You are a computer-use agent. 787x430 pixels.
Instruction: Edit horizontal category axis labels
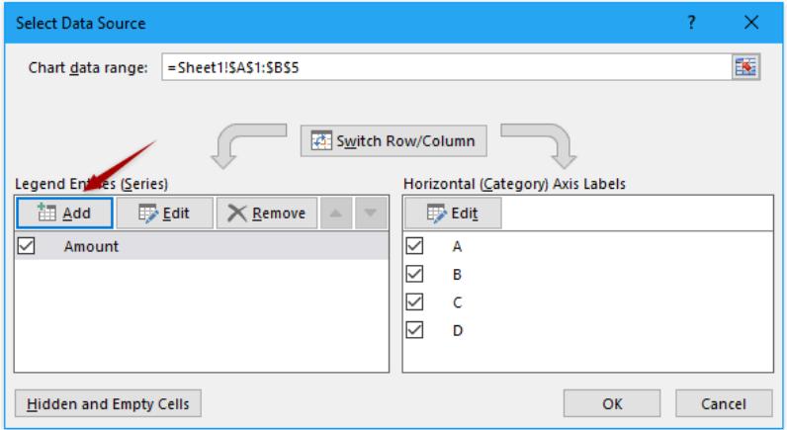(453, 214)
